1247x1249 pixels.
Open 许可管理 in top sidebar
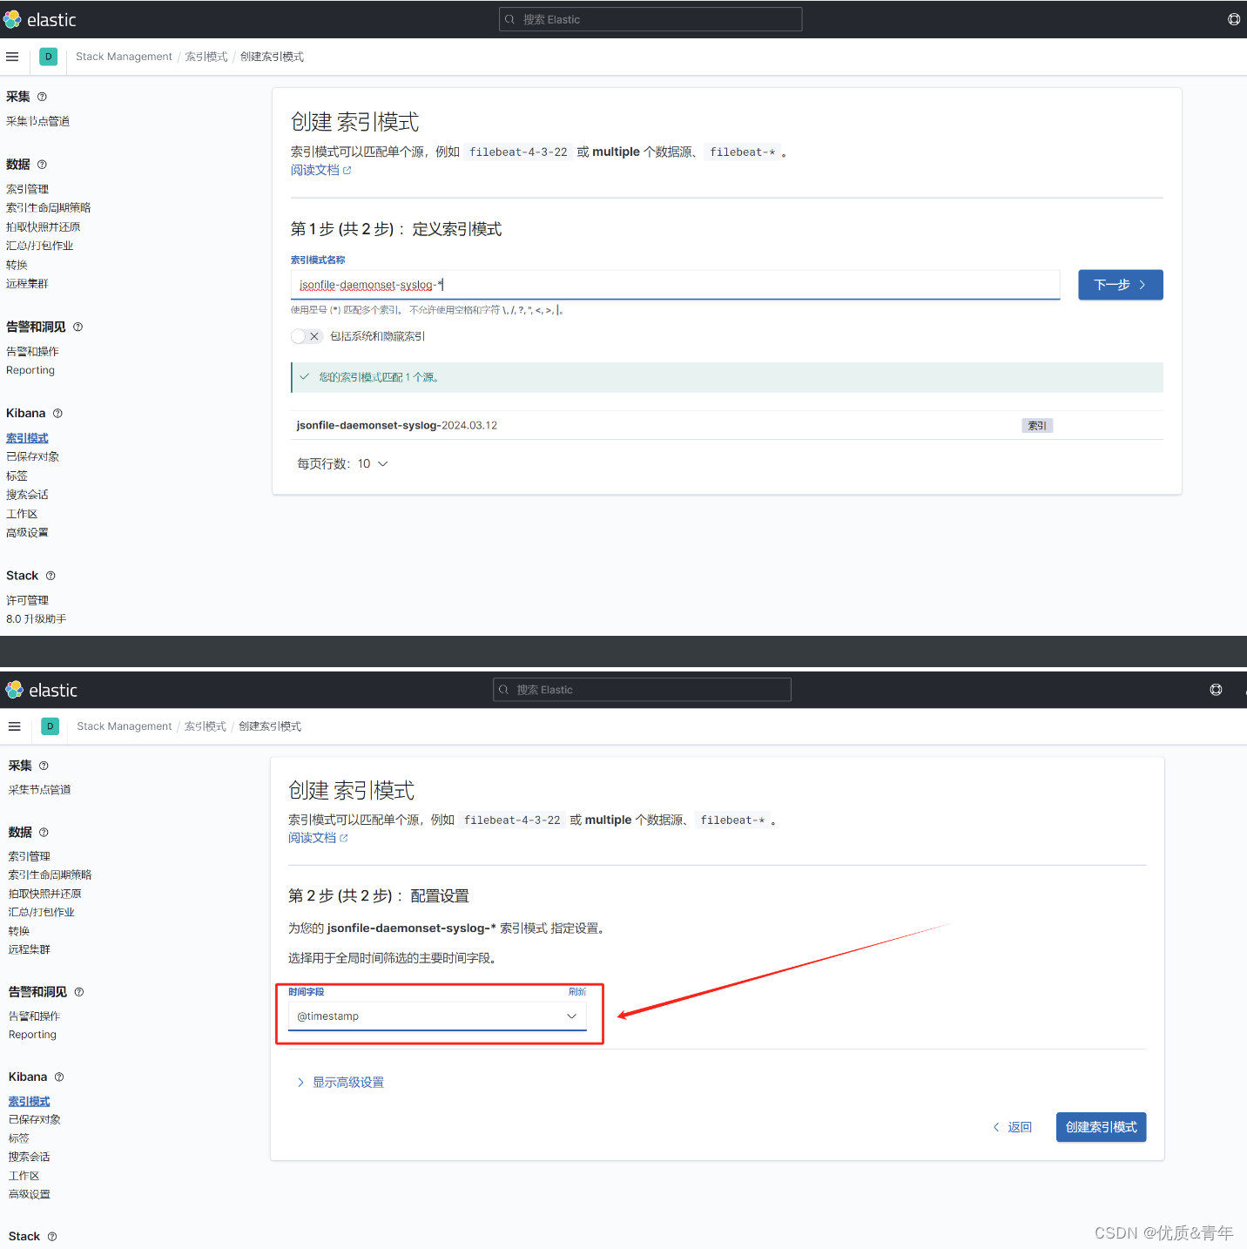pos(27,601)
